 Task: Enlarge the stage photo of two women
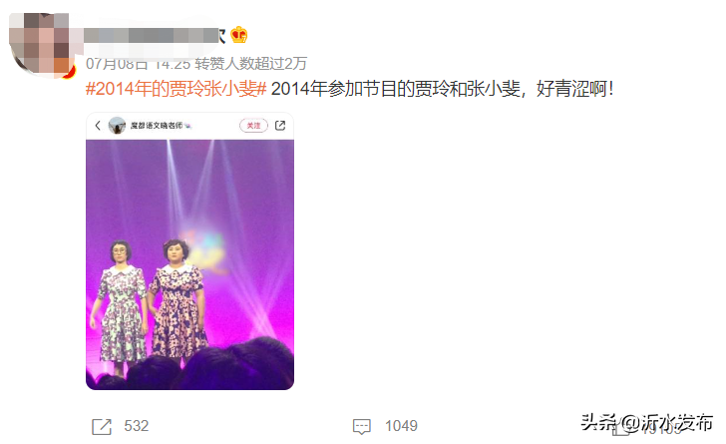pos(189,264)
